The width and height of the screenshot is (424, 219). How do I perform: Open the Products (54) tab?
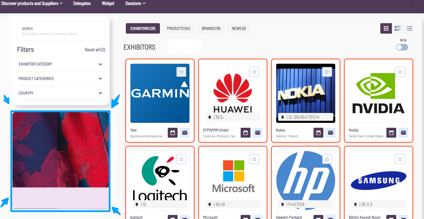click(x=178, y=28)
